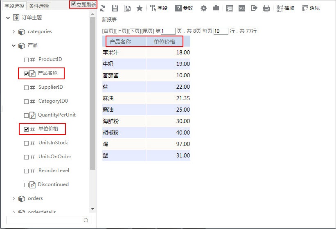Image resolution: width=336 pixels, height=229 pixels.
Task: Check the SupplierID field checkbox
Action: click(x=26, y=88)
